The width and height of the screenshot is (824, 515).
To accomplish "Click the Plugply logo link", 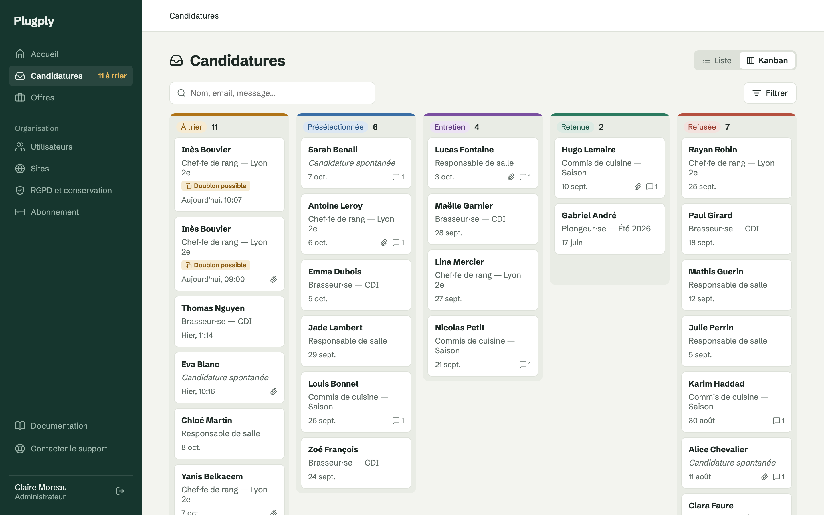I will point(34,21).
